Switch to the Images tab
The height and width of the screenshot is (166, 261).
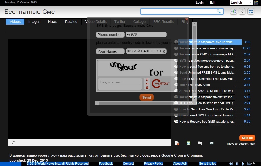coord(34,22)
